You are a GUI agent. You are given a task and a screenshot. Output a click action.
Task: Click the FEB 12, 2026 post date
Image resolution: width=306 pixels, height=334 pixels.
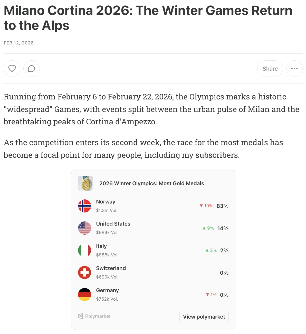click(18, 43)
